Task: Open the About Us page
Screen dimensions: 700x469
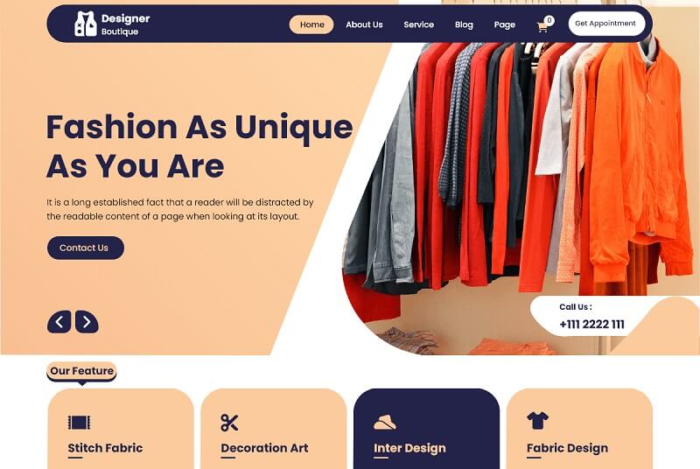Action: point(364,24)
